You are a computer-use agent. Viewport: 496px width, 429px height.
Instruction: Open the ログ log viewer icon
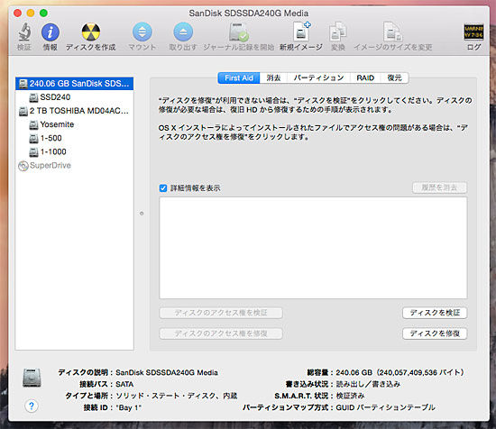coord(473,32)
